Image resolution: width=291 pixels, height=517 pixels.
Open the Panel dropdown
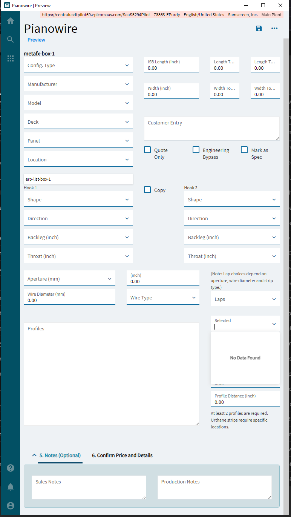[78, 140]
